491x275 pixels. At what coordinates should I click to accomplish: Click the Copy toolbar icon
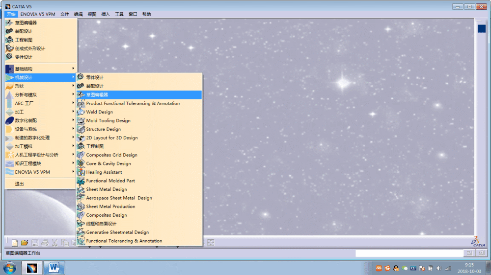pos(65,243)
